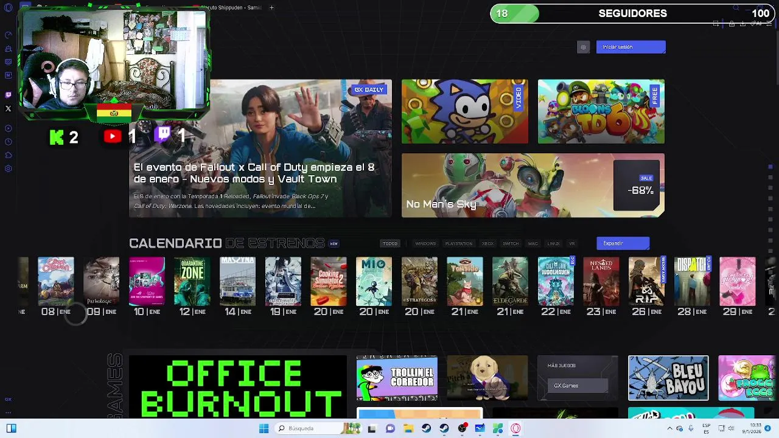Screen dimensions: 779x438
Task: Open the Opera GX main menu icon
Action: 8,7
